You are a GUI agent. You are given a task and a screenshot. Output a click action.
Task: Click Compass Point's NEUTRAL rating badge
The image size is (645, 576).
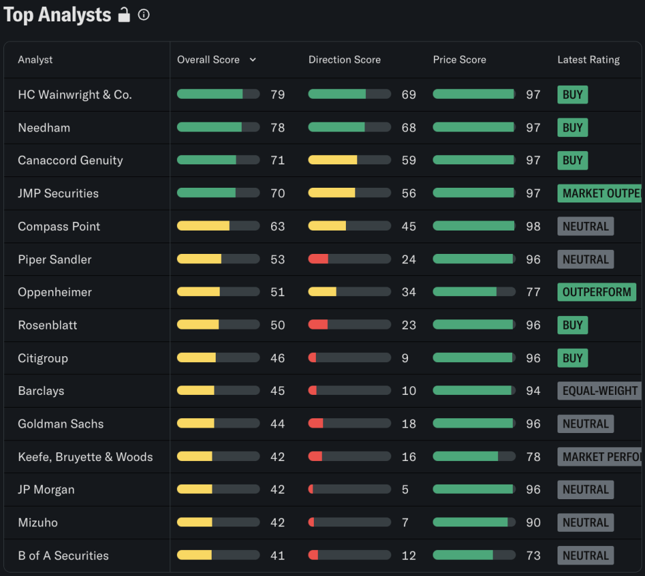(586, 227)
